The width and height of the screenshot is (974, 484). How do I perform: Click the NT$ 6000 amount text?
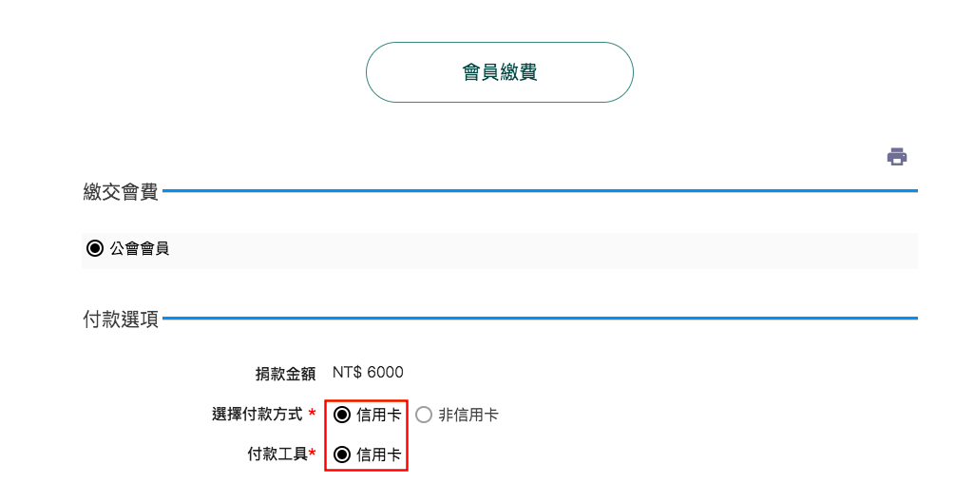pyautogui.click(x=368, y=373)
